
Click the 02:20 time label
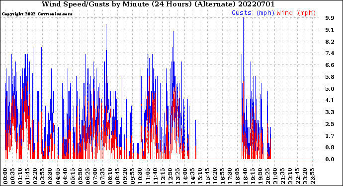pyautogui.click(x=35, y=176)
